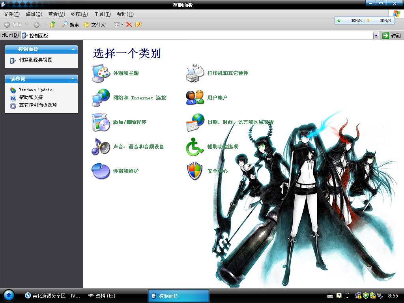This screenshot has width=404, height=303.
Task: Open the Start menu orb
Action: click(9, 295)
